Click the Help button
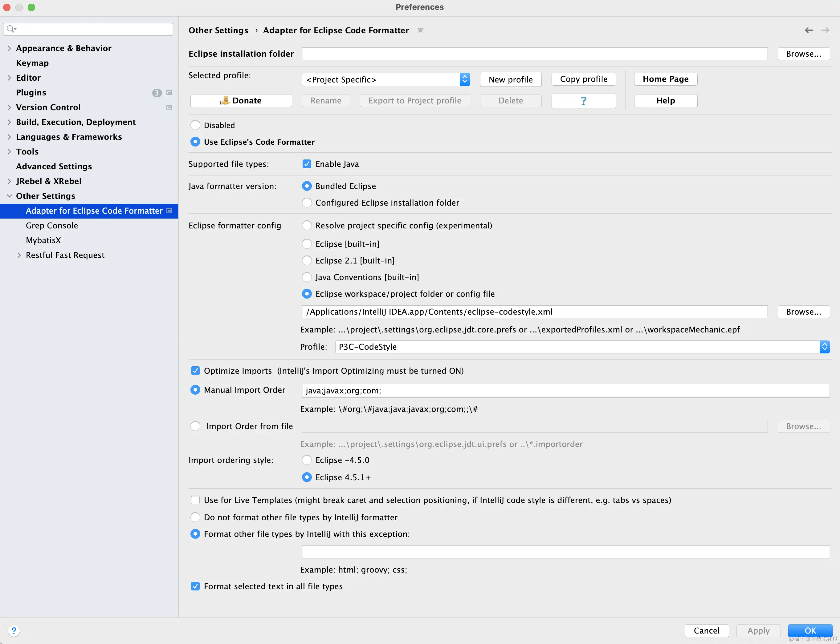The image size is (840, 644). [x=665, y=100]
